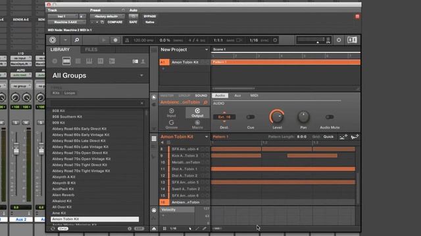
Task: Select Abbey Road 60s Early Direct Kit
Action: [79, 128]
